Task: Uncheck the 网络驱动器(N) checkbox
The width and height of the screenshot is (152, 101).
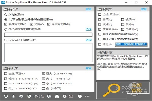Action: tap(49, 24)
